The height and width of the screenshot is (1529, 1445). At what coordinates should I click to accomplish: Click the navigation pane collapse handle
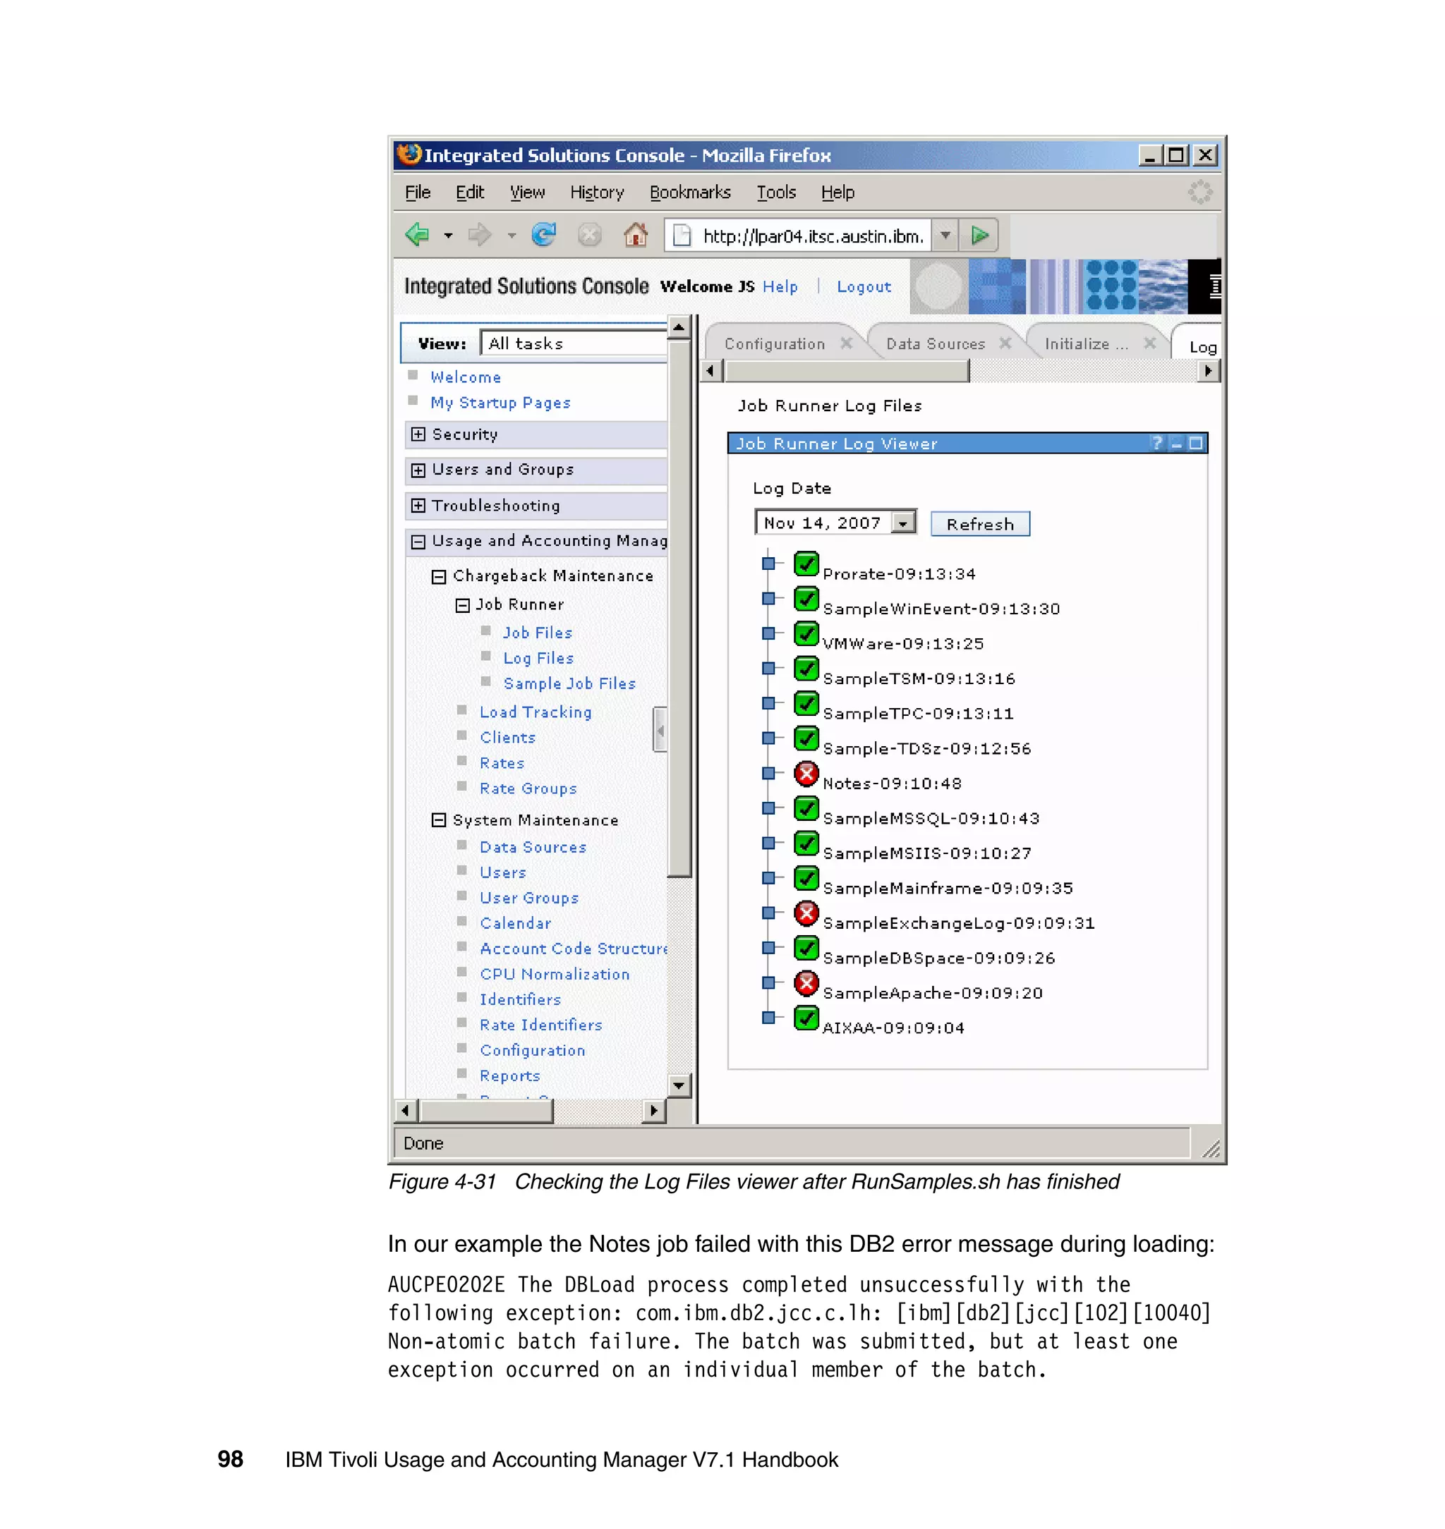tap(659, 729)
